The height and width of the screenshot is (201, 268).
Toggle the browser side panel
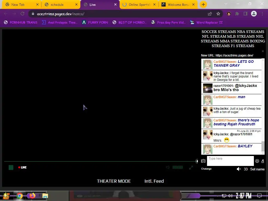[245, 14]
